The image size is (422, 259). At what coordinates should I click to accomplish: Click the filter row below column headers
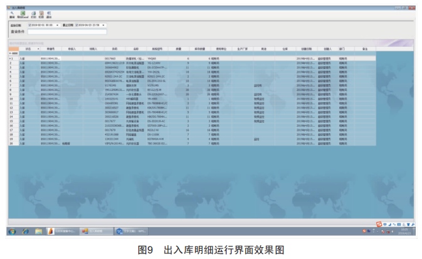point(188,53)
